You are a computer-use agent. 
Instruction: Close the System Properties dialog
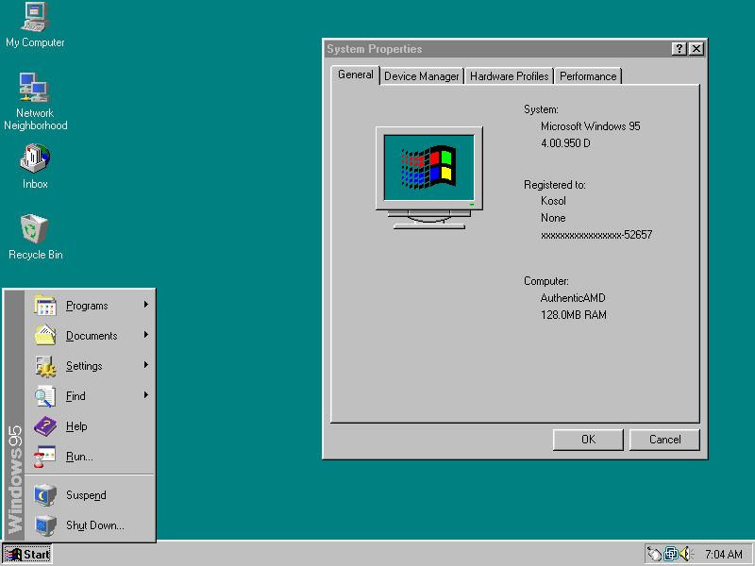pos(696,49)
